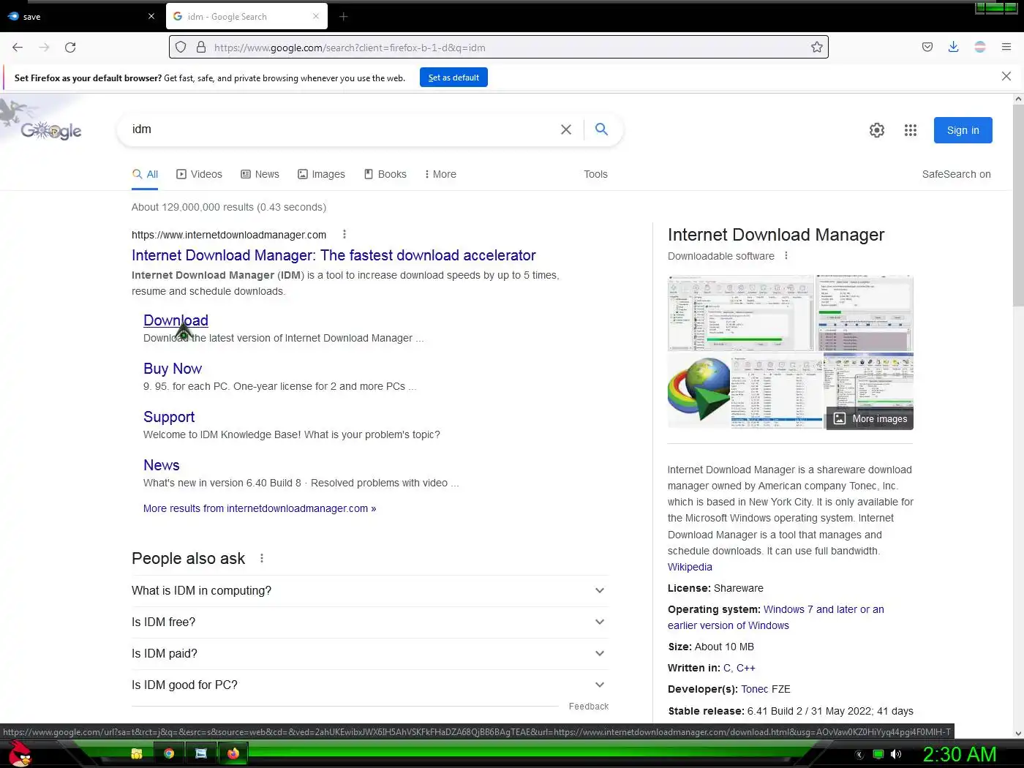Click the padlock site info icon

point(201,48)
